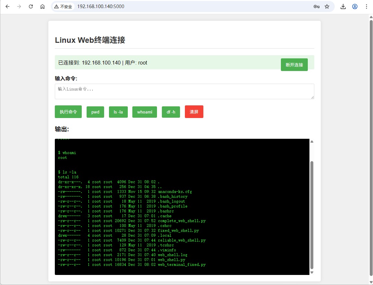Click the .bashrc entry in output

166,211
